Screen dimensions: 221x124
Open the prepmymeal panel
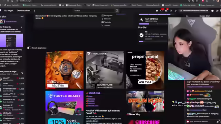click(x=145, y=70)
